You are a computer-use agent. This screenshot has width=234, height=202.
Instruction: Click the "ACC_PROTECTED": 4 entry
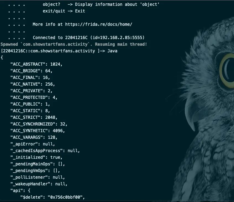(x=34, y=98)
